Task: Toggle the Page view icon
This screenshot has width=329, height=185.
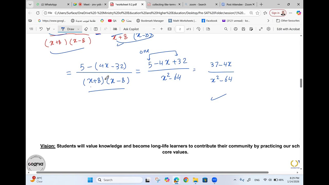Action: [x=208, y=29]
